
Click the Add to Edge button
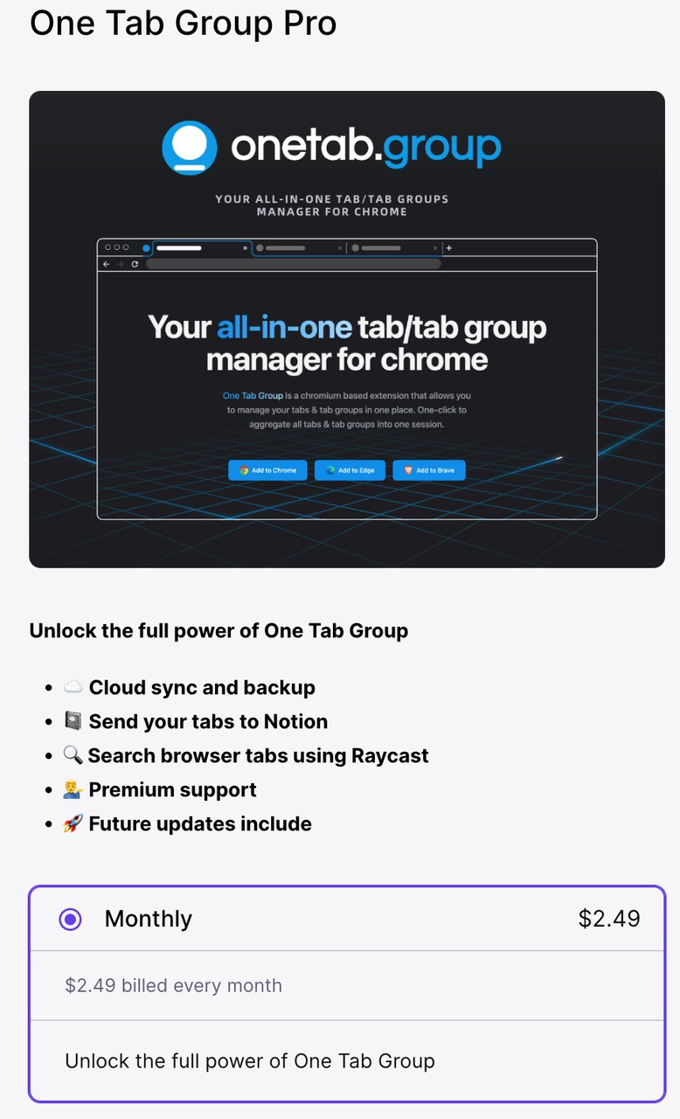[x=350, y=470]
